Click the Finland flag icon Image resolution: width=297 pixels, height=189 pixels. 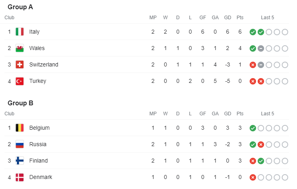tap(20, 161)
